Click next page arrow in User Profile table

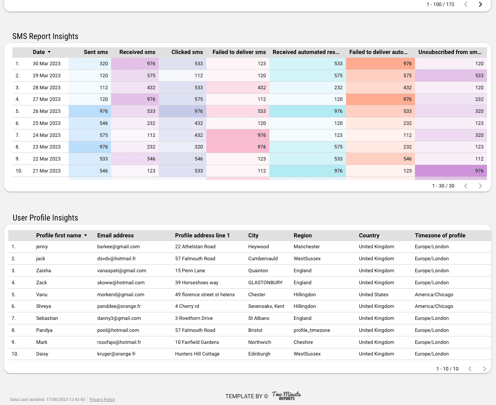coord(484,369)
